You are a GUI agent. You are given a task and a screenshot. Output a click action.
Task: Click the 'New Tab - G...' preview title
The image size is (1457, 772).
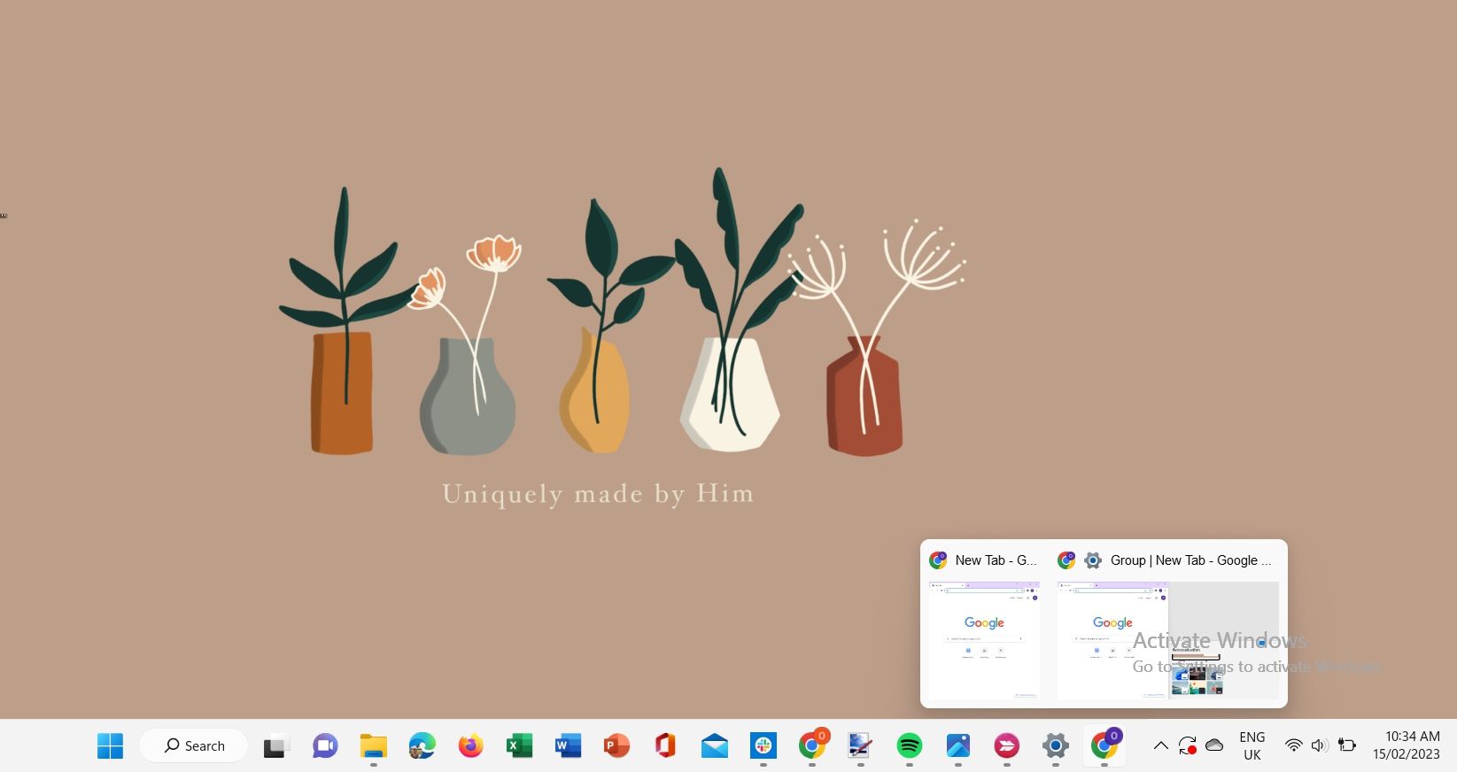996,560
